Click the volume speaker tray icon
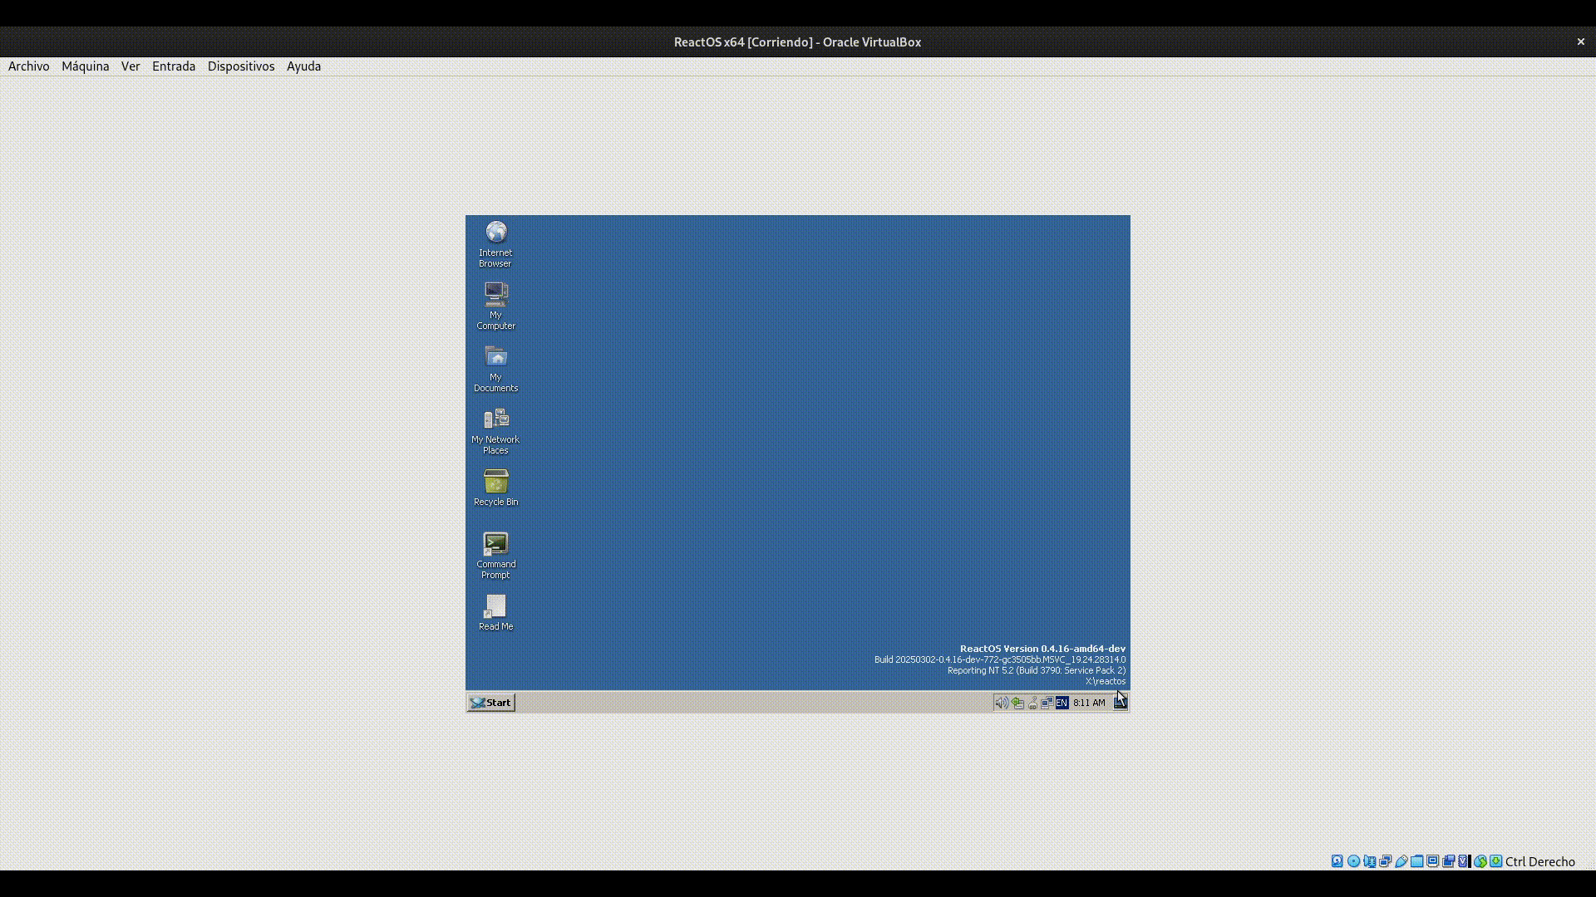Viewport: 1596px width, 897px height. click(1002, 703)
